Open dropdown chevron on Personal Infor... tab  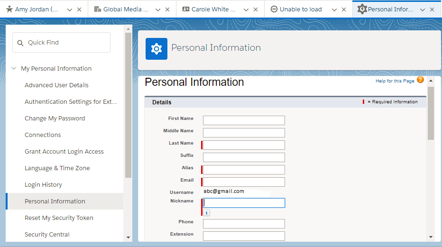pyautogui.click(x=423, y=10)
